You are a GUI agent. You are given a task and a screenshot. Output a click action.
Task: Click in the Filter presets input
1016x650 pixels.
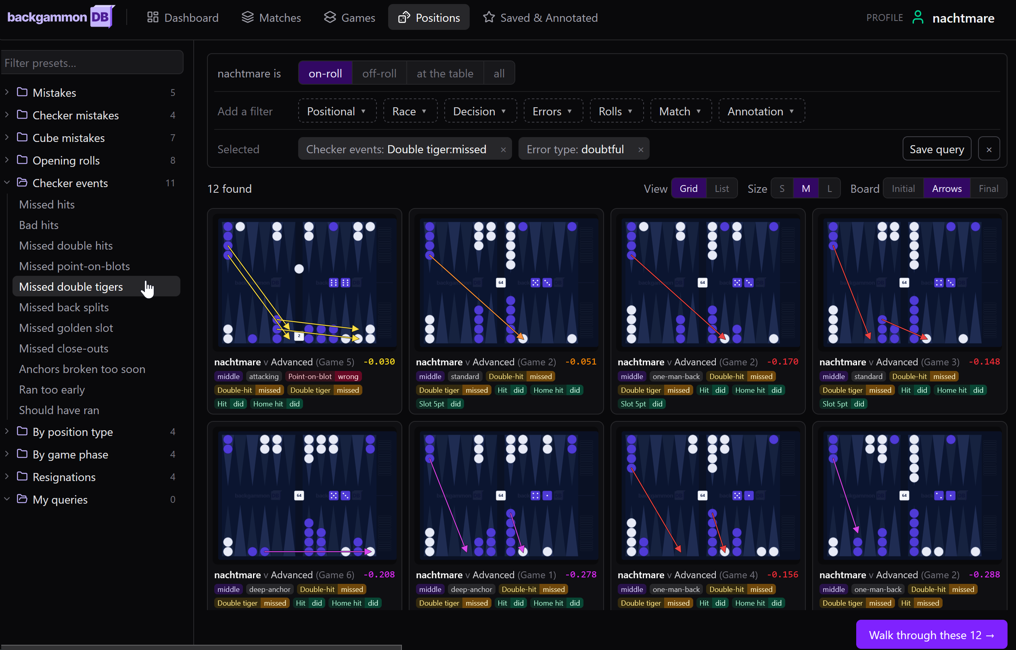click(92, 63)
